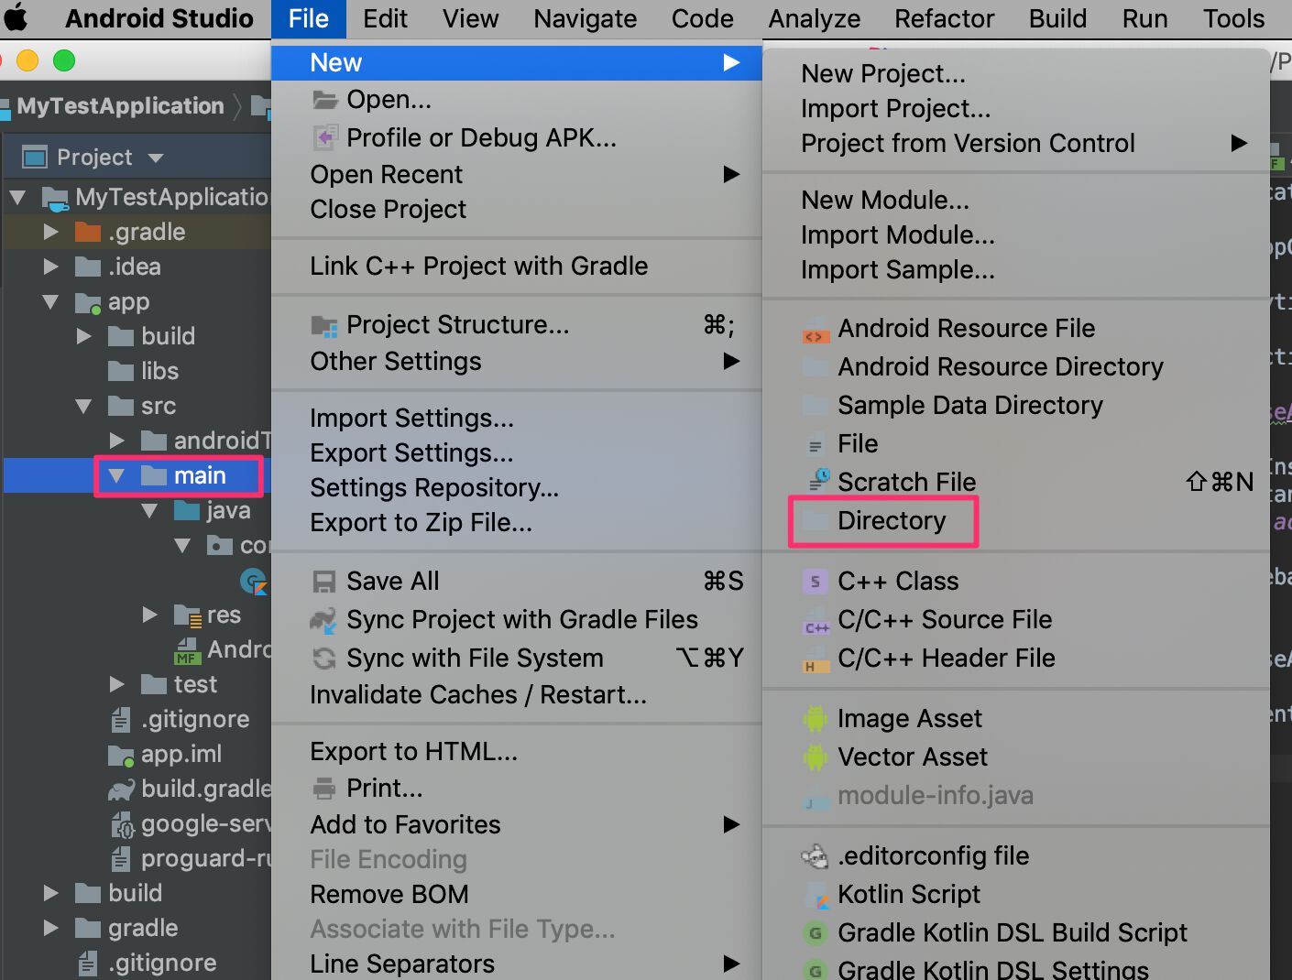
Task: Open the Edit menu in menu bar
Action: click(385, 19)
